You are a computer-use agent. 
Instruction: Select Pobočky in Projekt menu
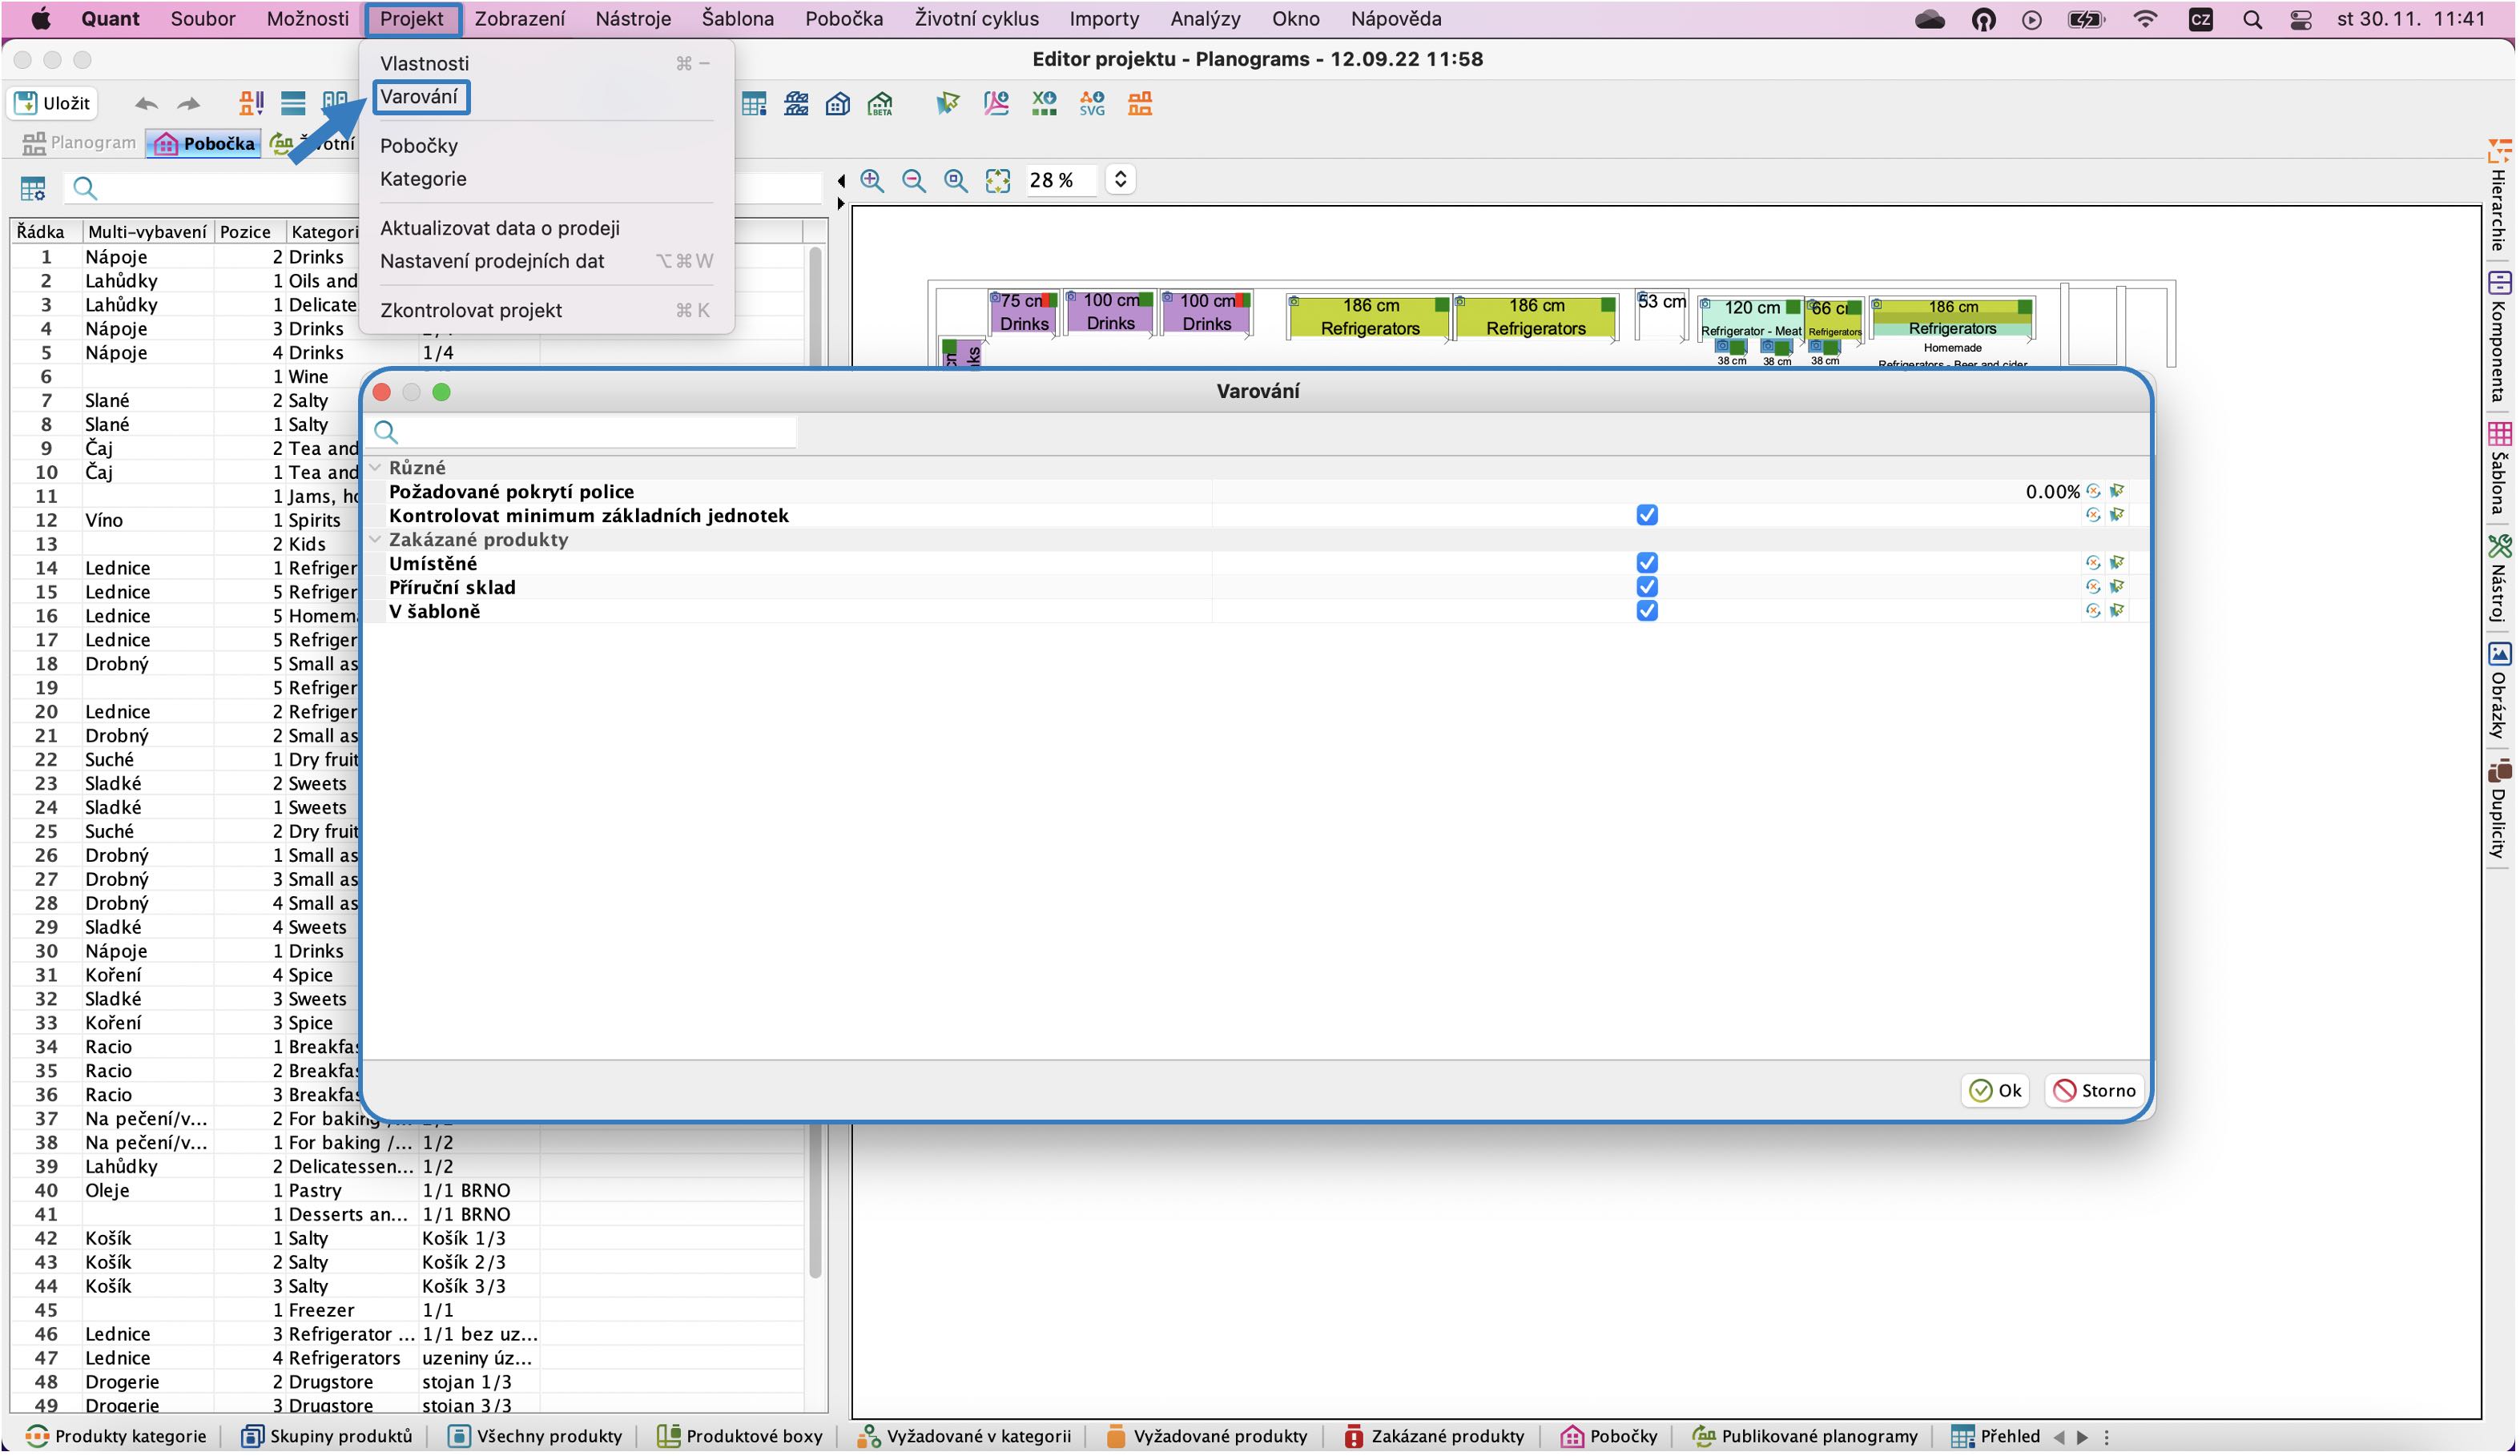coord(545,146)
